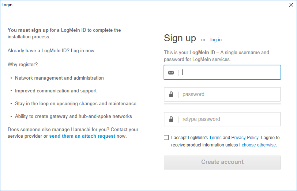Follow the choose otherwise link

(259, 145)
